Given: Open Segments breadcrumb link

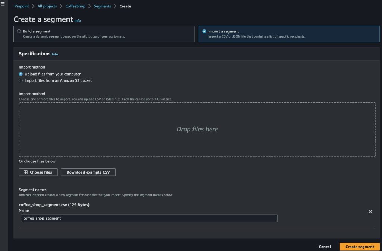Looking at the screenshot, I should (102, 6).
